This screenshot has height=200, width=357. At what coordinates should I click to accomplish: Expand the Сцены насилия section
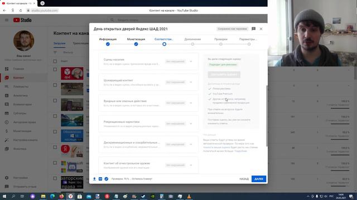click(x=191, y=62)
